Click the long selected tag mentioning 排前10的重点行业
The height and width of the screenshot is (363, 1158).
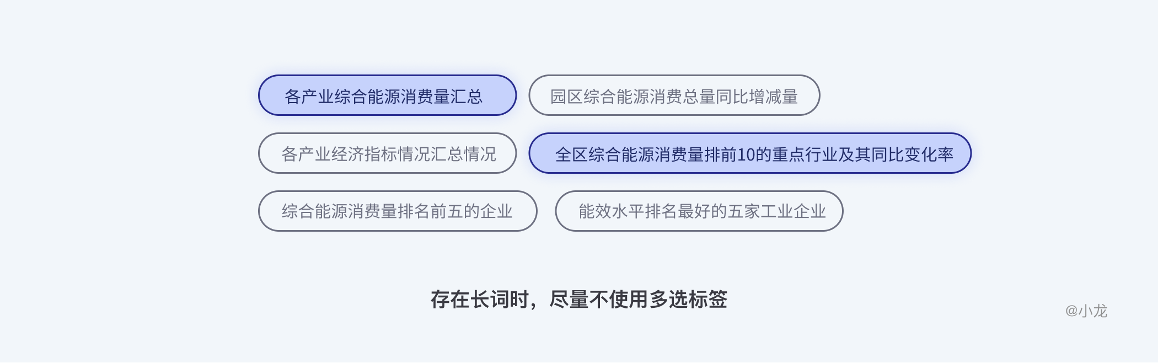750,153
